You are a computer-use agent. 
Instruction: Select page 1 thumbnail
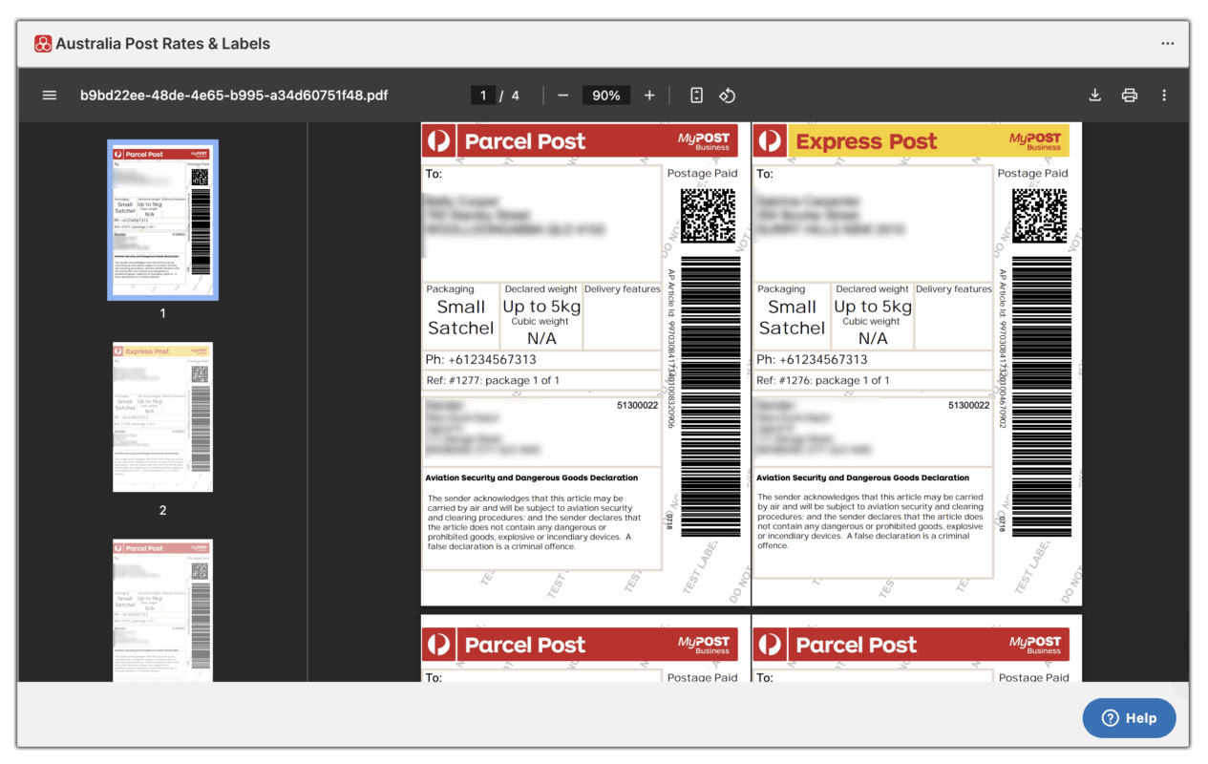[x=162, y=220]
